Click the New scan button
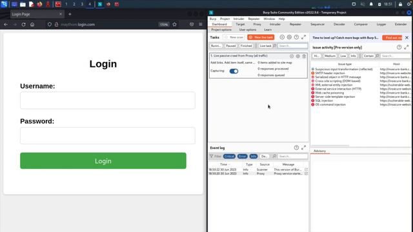The width and height of the screenshot is (413, 232). (234, 37)
